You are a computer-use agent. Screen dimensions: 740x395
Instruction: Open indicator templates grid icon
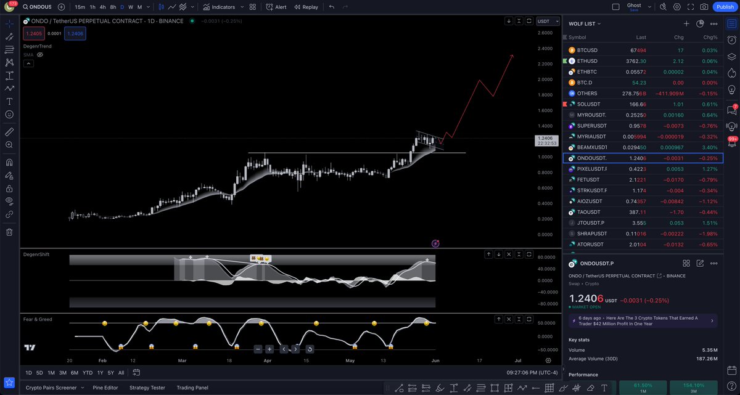tap(253, 7)
